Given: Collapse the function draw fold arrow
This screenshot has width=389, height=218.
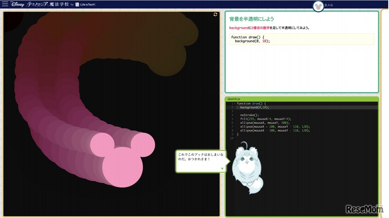Looking at the screenshot, I should pos(234,103).
